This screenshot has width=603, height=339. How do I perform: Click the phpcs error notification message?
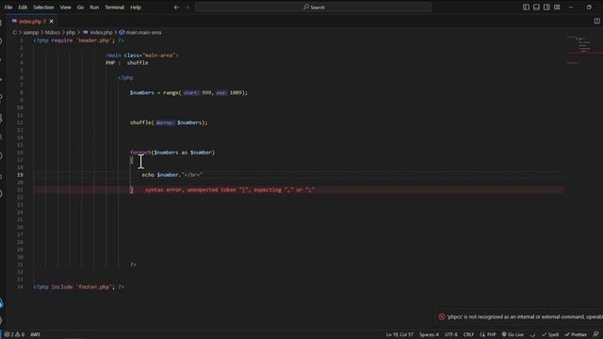pyautogui.click(x=525, y=316)
